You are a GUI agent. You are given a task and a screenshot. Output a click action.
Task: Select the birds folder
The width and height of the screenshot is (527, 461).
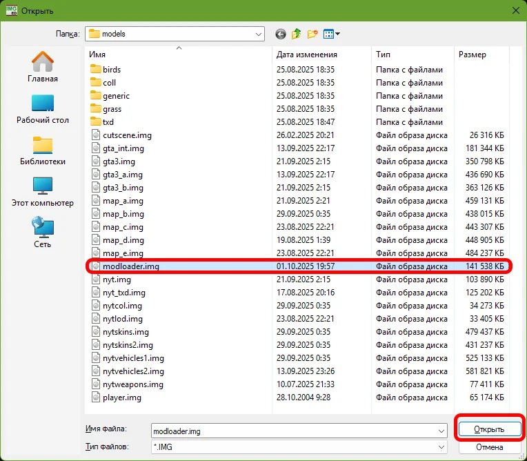point(111,70)
